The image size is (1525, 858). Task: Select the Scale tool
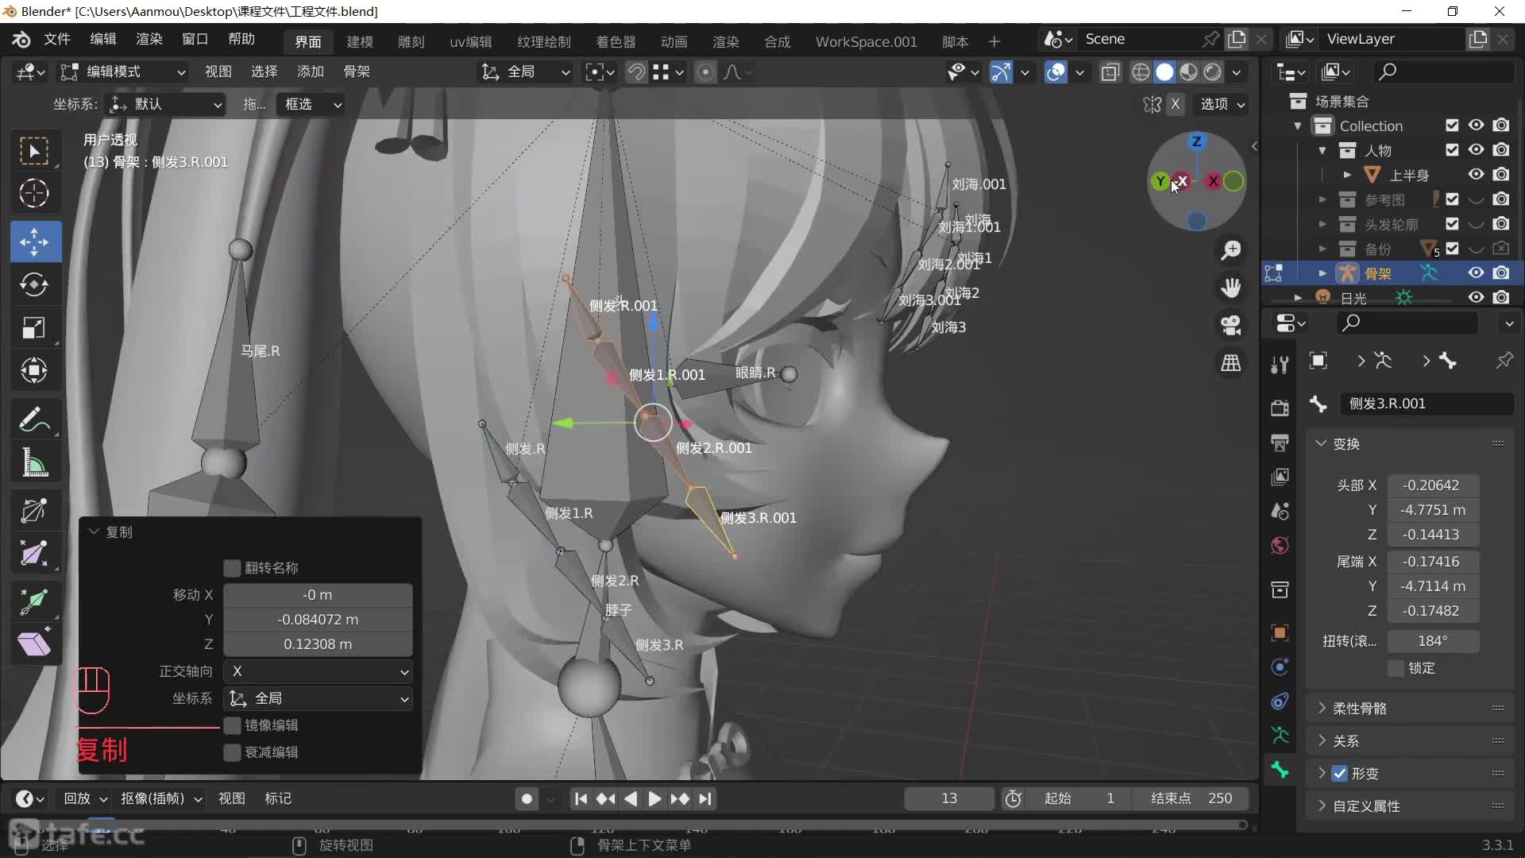(34, 327)
